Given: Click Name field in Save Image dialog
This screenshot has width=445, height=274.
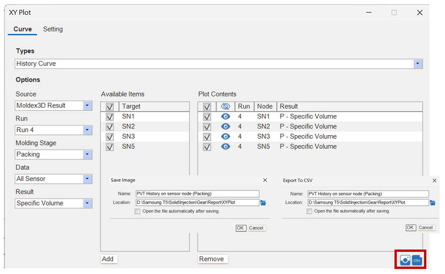Looking at the screenshot, I should point(198,194).
